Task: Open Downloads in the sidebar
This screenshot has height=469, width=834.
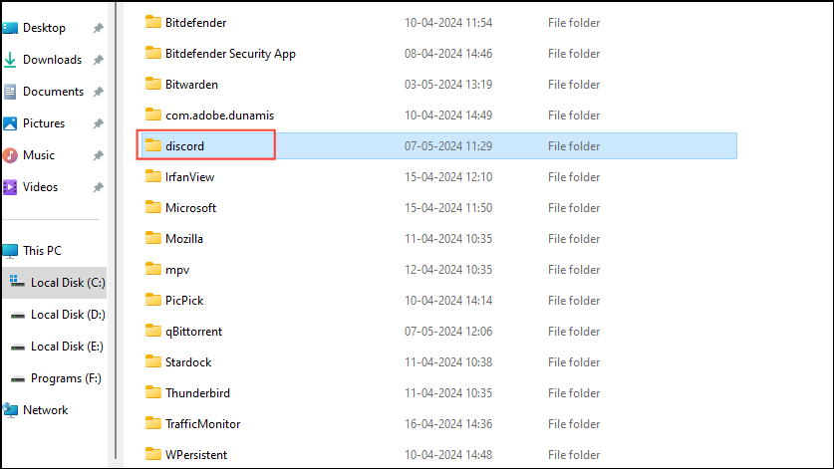Action: [52, 60]
